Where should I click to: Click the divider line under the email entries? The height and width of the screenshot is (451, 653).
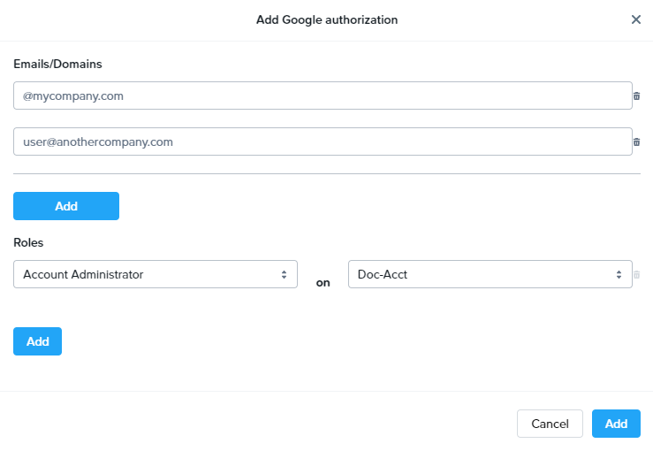326,173
